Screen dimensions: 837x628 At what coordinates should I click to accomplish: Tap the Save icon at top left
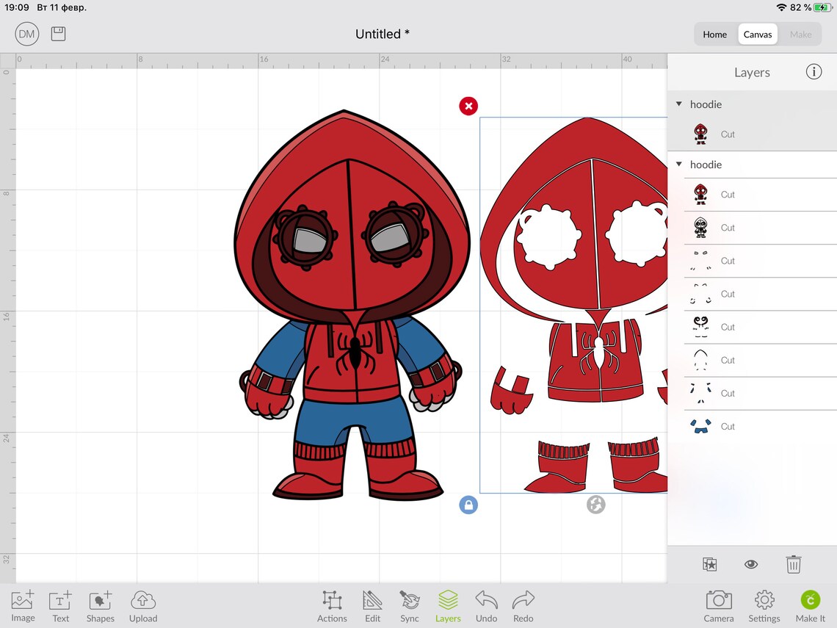click(x=58, y=33)
